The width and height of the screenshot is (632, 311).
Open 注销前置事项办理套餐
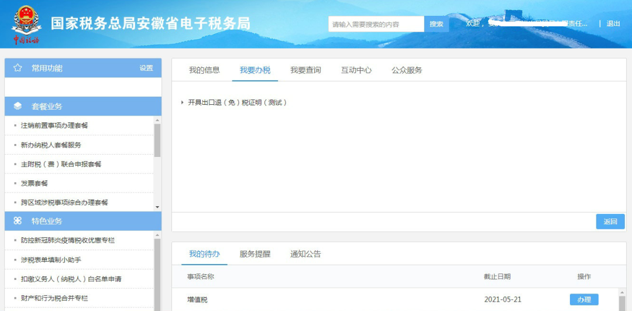click(54, 125)
